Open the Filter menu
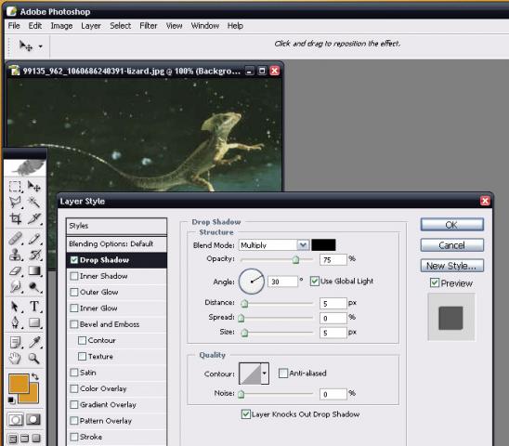The width and height of the screenshot is (509, 446). tap(149, 26)
